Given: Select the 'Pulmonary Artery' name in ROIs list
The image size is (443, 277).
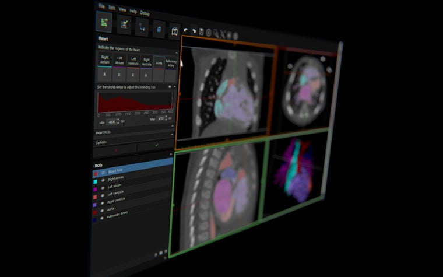Looking at the screenshot, I should tap(117, 215).
